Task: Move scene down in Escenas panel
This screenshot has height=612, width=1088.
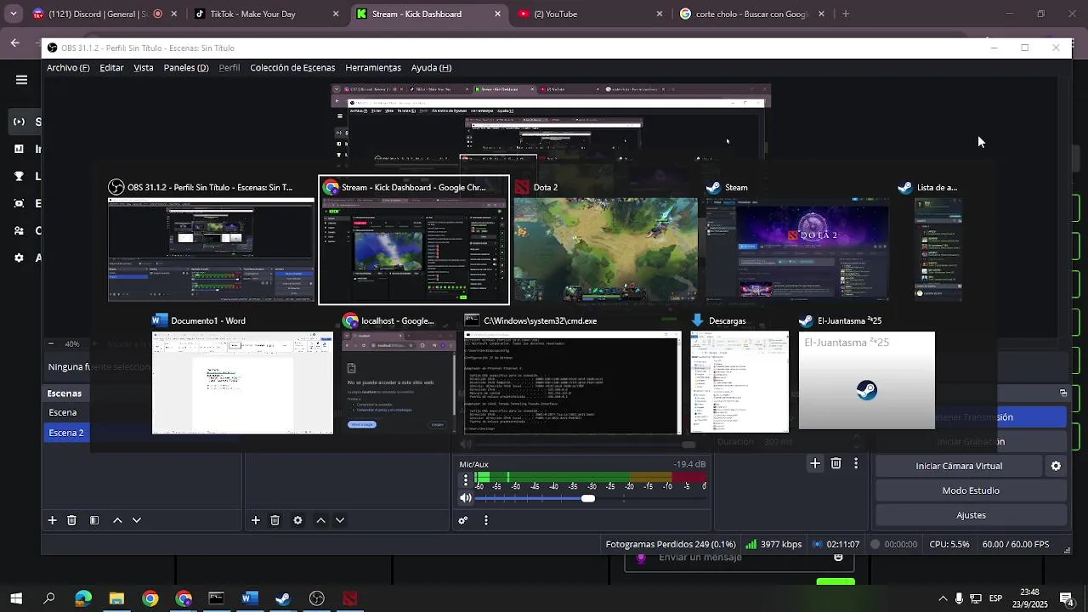Action: click(x=136, y=520)
